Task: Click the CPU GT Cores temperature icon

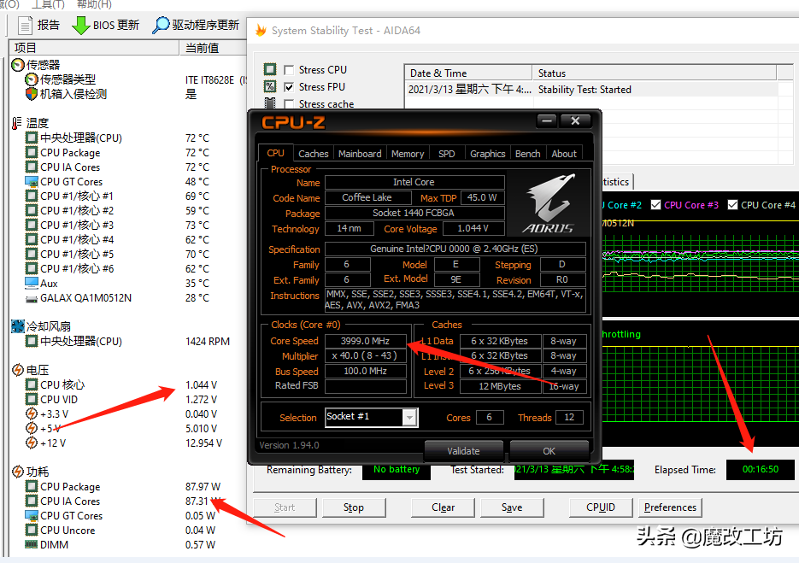Action: [x=32, y=182]
